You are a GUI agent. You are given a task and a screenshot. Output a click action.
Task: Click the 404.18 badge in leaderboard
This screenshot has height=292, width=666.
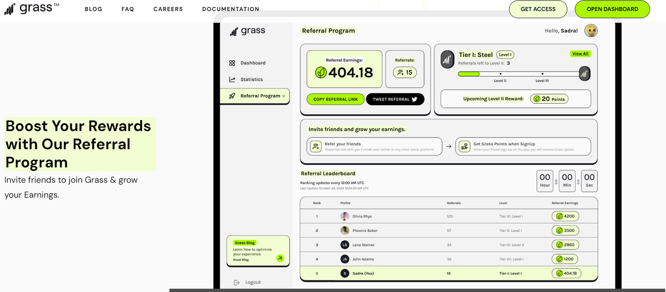point(567,273)
